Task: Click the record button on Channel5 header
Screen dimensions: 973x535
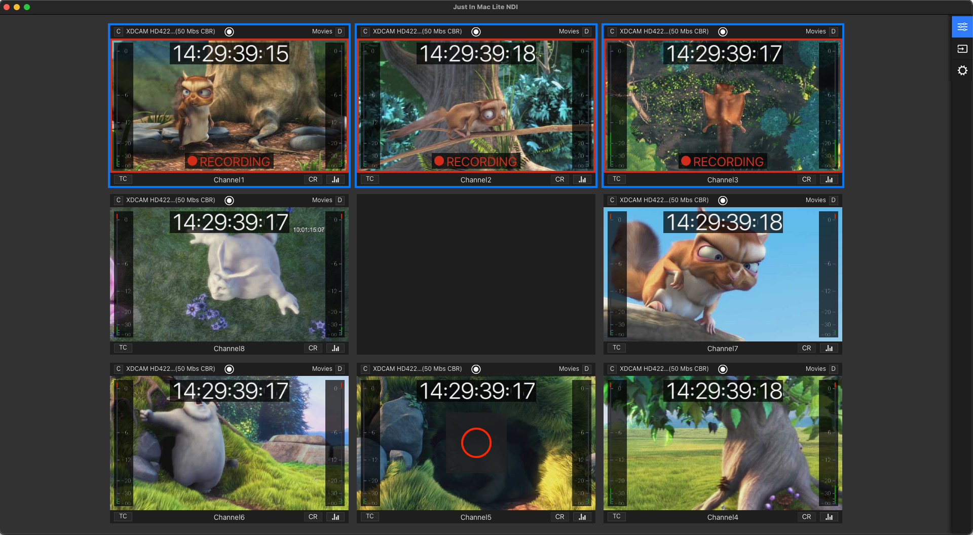Action: 476,369
